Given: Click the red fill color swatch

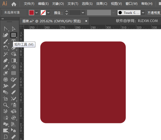Looking at the screenshot, I should (32, 12).
